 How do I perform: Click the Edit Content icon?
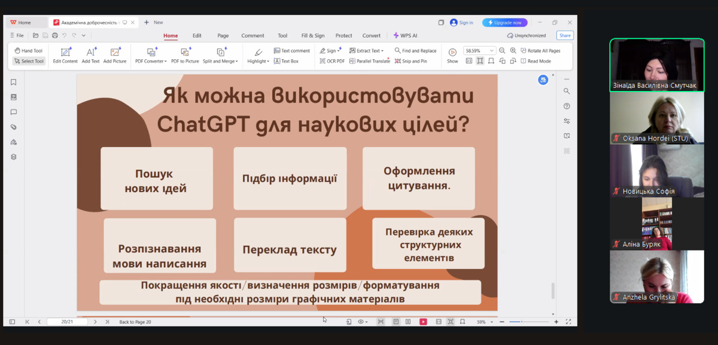pos(65,52)
